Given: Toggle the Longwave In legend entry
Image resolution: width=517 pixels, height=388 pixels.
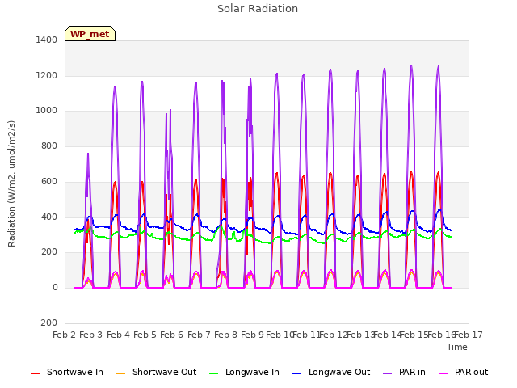Looking at the screenshot, I should (x=244, y=372).
